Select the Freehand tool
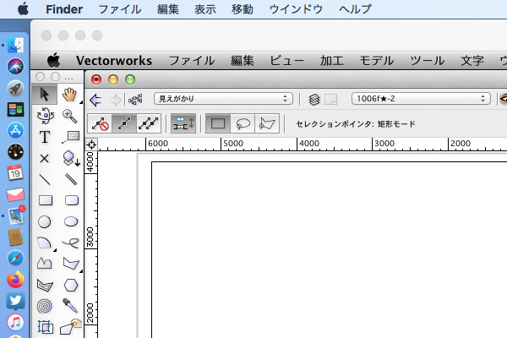507x338 pixels. tap(70, 243)
